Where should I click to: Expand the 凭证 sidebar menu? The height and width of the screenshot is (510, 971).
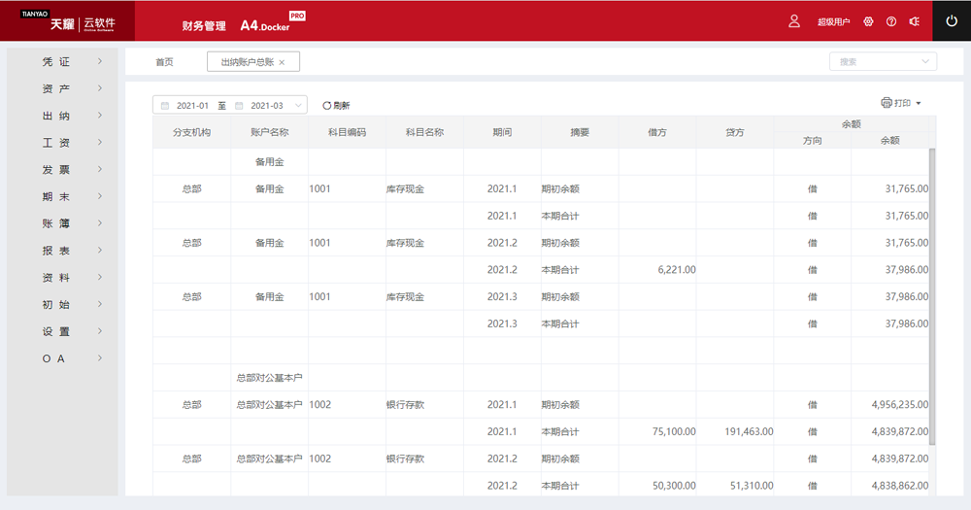pos(63,61)
